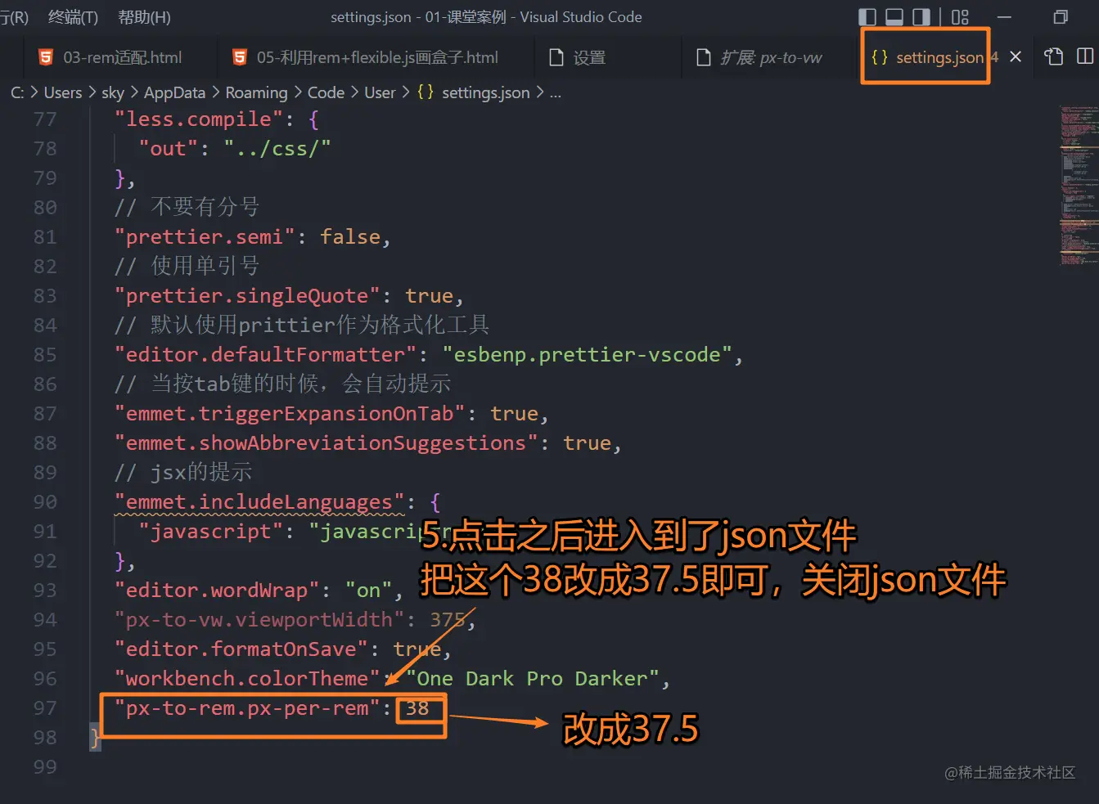Click "workbench.colorTheme" key
The image size is (1099, 804).
tap(248, 679)
